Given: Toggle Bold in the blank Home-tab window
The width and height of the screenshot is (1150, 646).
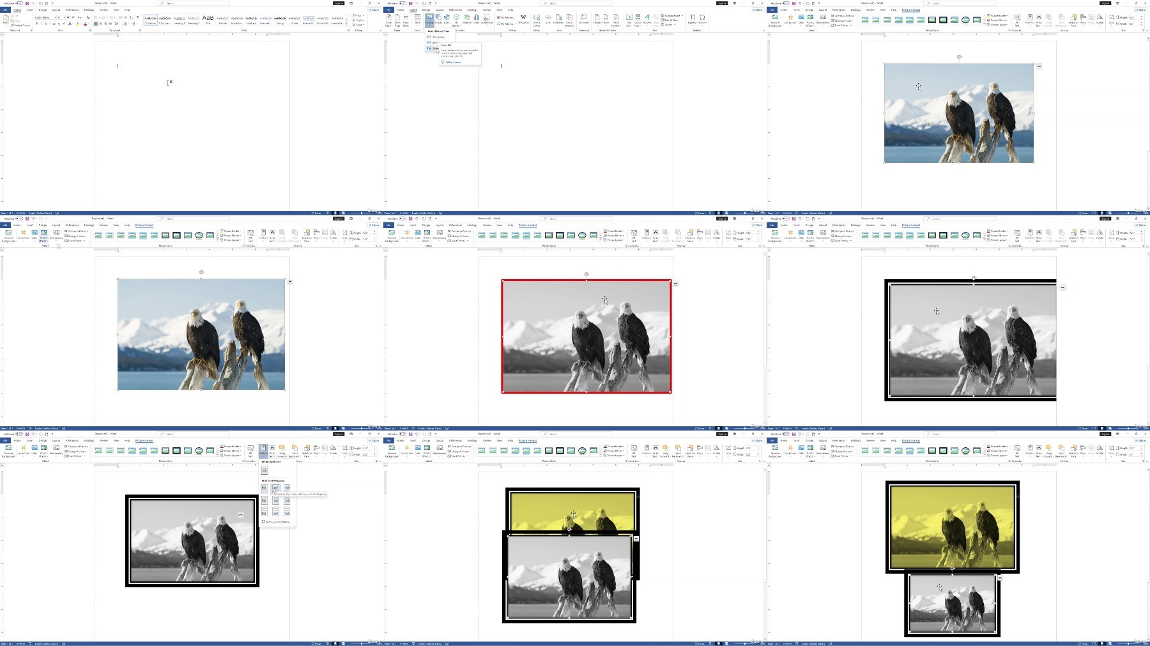Looking at the screenshot, I should point(36,24).
